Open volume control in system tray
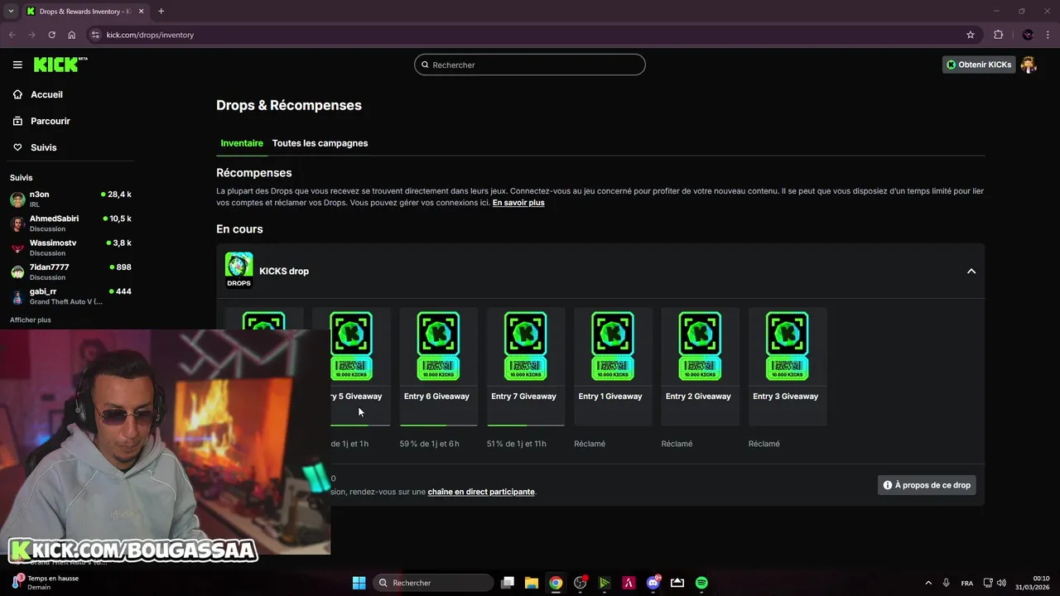1060x596 pixels. tap(1001, 583)
